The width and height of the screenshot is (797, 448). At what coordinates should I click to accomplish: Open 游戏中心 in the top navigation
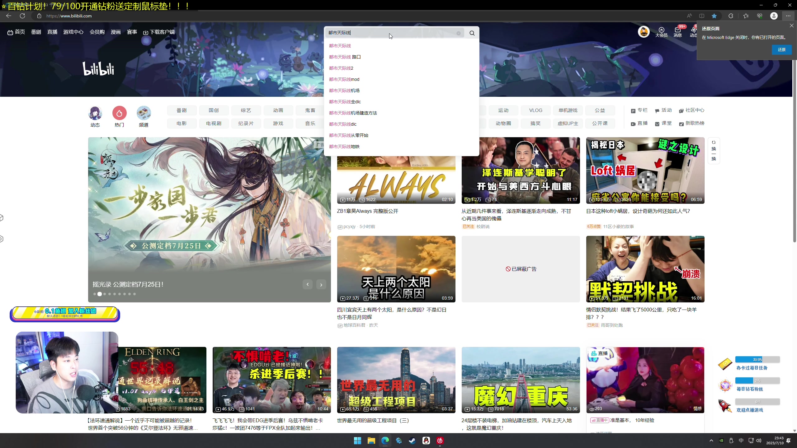click(73, 32)
